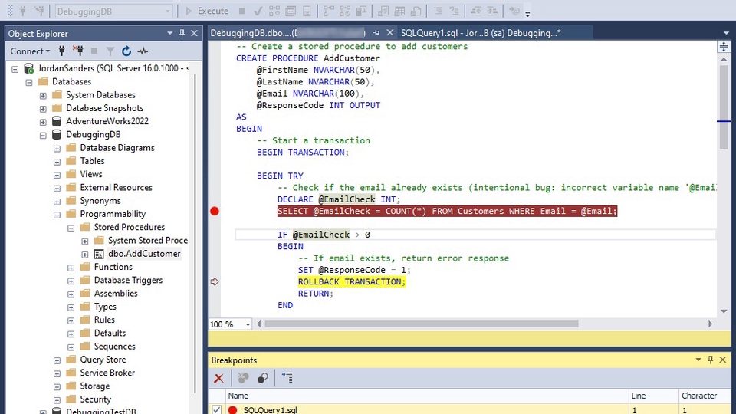This screenshot has width=736, height=414.
Task: Click the Go To Source Code icon in Breakpoints
Action: click(x=287, y=378)
